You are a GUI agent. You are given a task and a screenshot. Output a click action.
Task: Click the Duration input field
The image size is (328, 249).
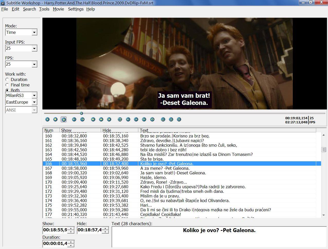[x=55, y=243]
